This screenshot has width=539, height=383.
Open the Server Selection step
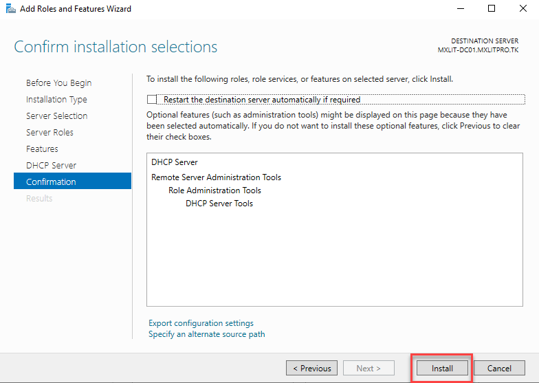pyautogui.click(x=56, y=116)
